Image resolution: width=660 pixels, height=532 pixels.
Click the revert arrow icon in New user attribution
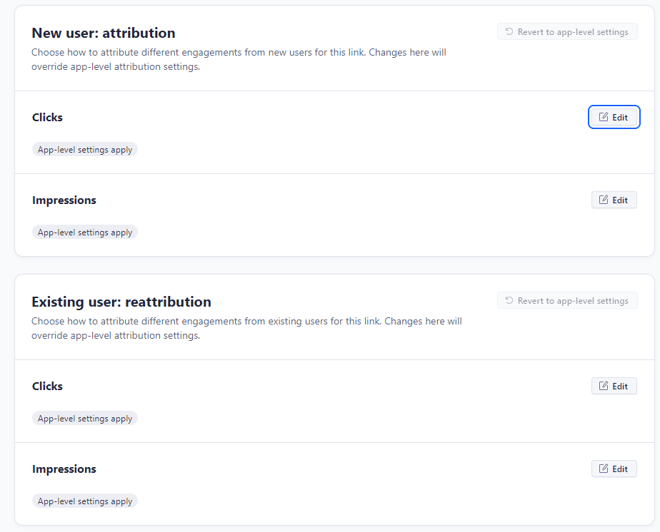coord(509,32)
